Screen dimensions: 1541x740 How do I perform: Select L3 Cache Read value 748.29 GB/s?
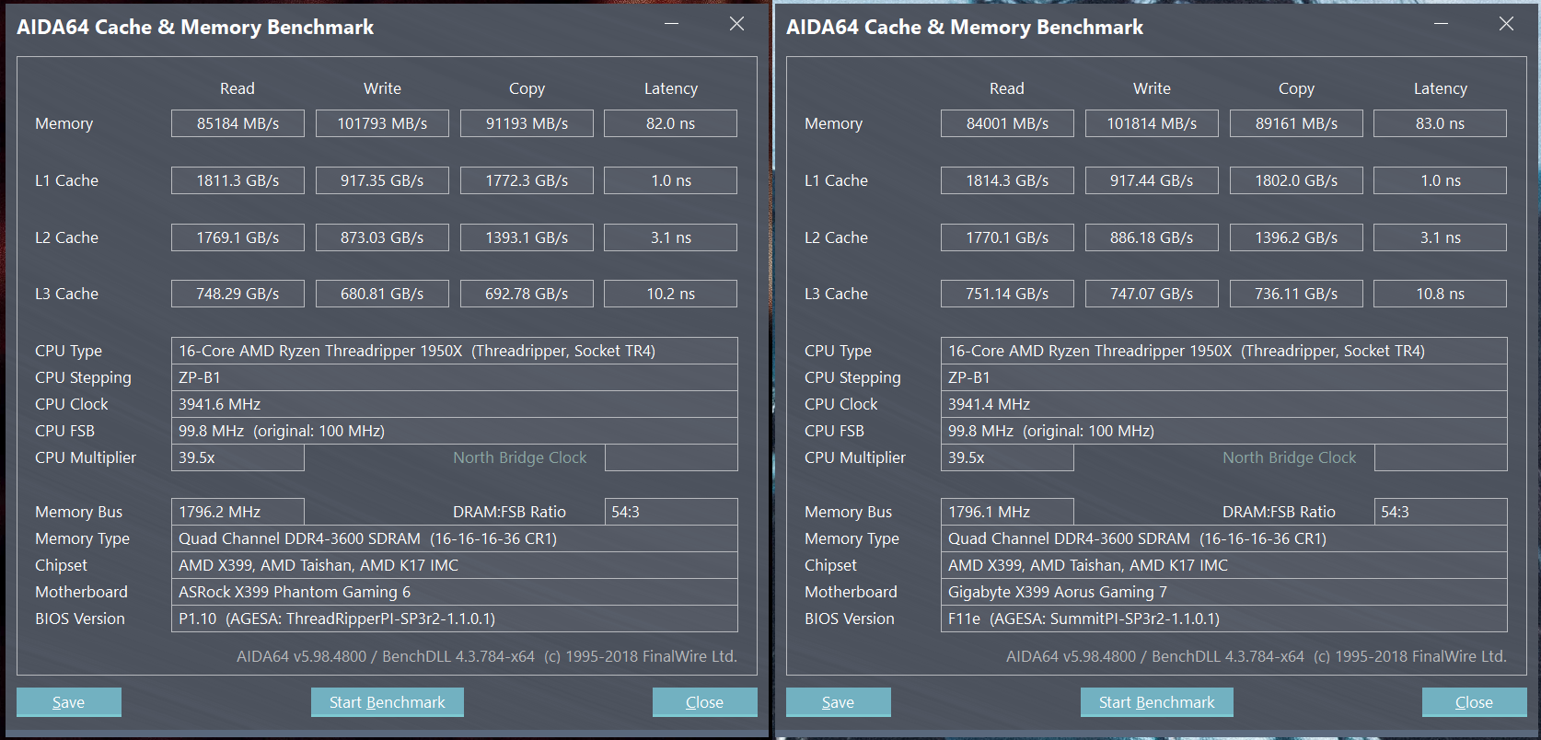pyautogui.click(x=238, y=294)
